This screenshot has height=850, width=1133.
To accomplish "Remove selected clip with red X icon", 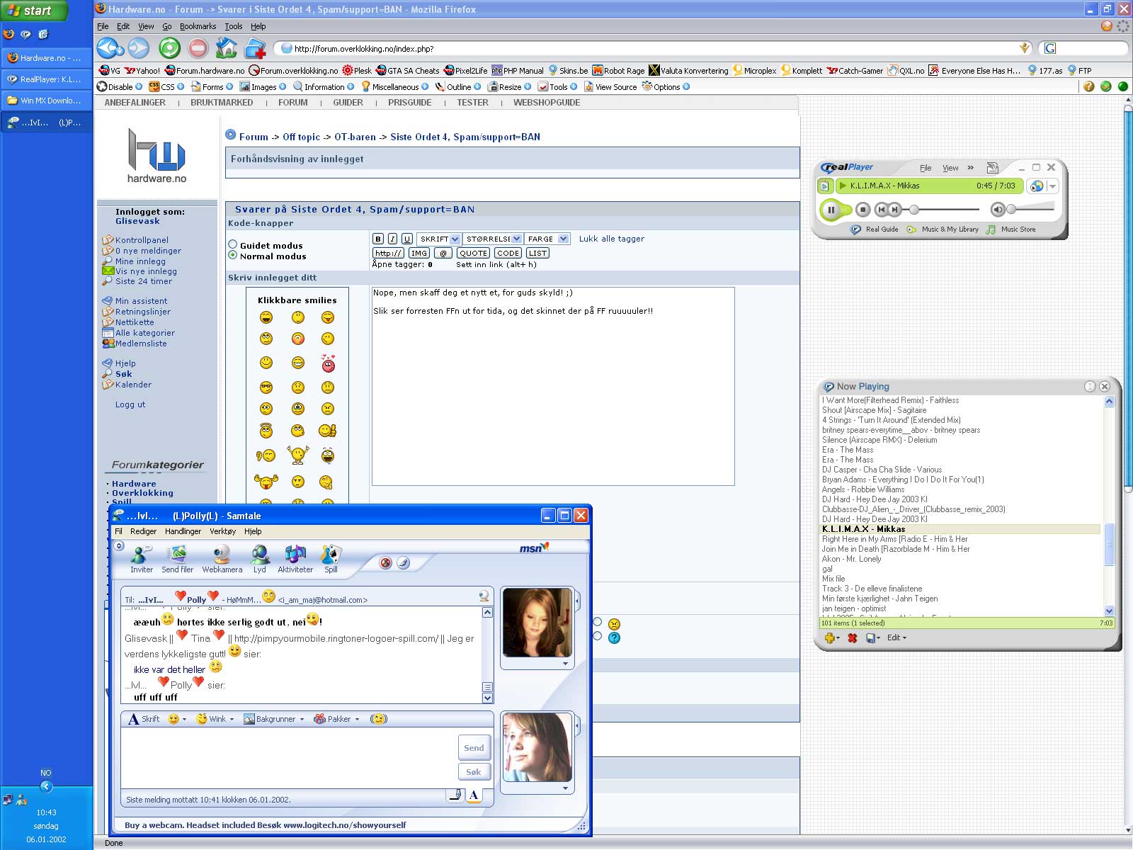I will click(x=853, y=638).
